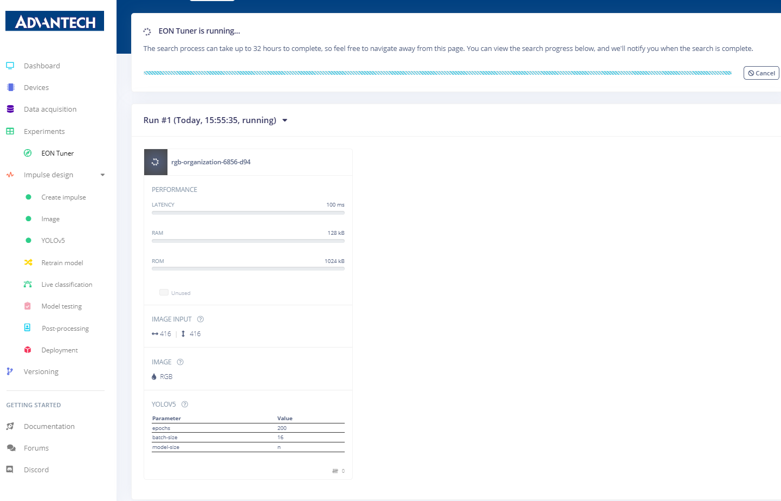
Task: Click the YOLOV5 help icon
Action: (x=185, y=404)
